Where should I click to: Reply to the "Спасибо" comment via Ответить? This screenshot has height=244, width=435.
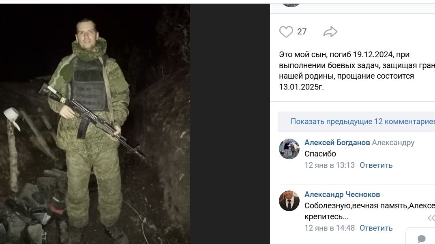[x=376, y=165]
